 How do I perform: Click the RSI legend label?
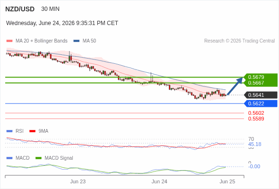pos(19,131)
